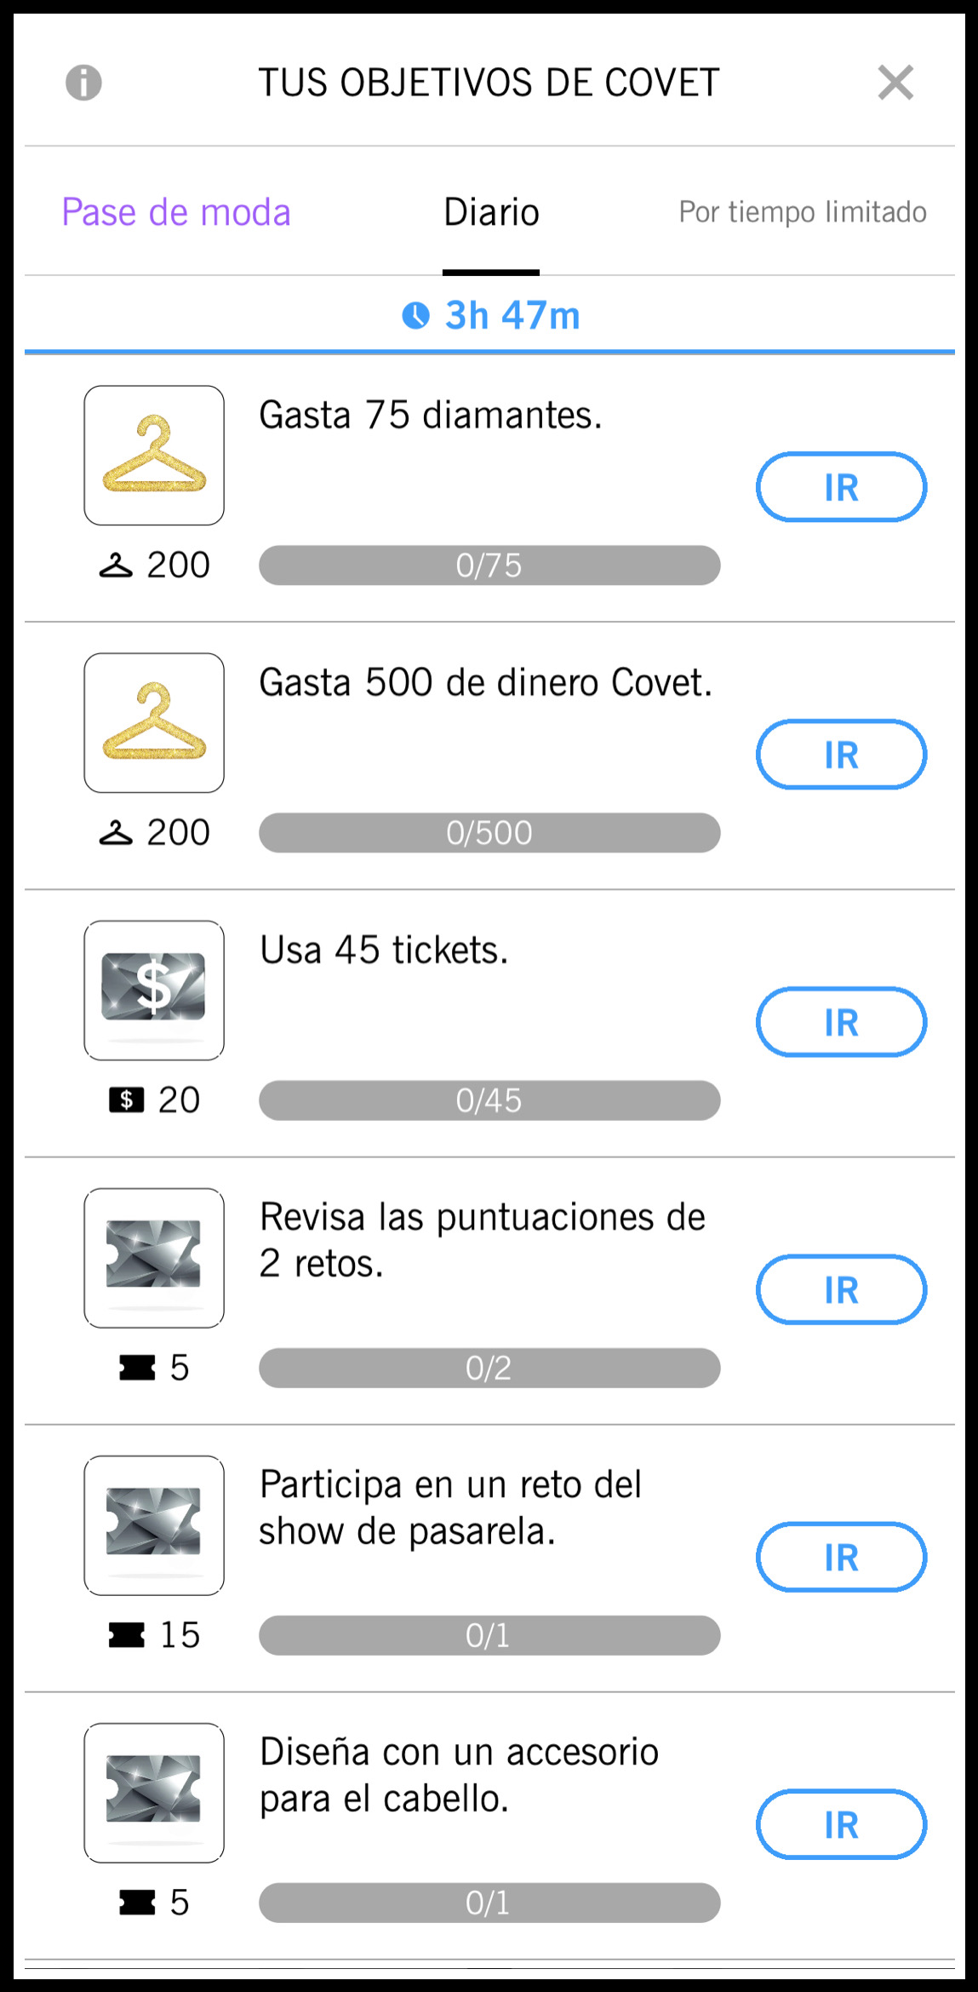The width and height of the screenshot is (978, 1992).
Task: Tap the diamond reward icon for Revisa puntuaciones
Action: pyautogui.click(x=154, y=1258)
